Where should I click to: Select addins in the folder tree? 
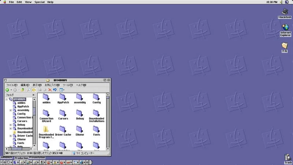(21, 103)
